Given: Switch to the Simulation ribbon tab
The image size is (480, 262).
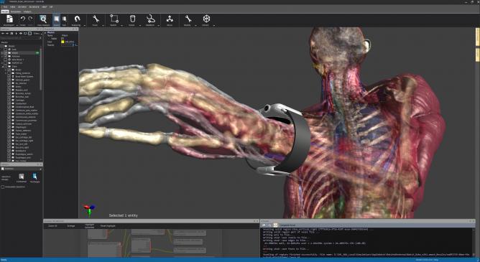Looking at the screenshot, I should pyautogui.click(x=16, y=11).
